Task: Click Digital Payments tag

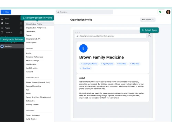Action: point(107,64)
